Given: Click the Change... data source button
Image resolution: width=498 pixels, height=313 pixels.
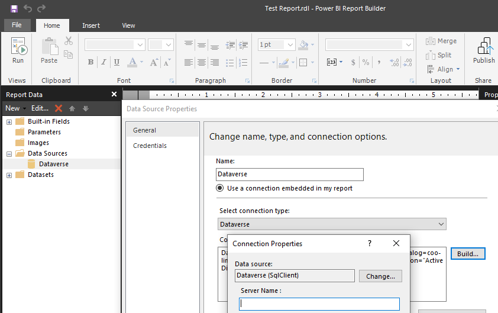Looking at the screenshot, I should coord(380,276).
